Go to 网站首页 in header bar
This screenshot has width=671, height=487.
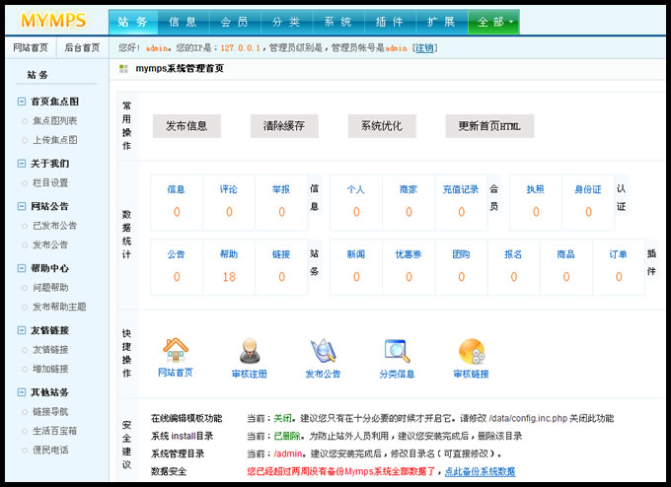coord(31,47)
